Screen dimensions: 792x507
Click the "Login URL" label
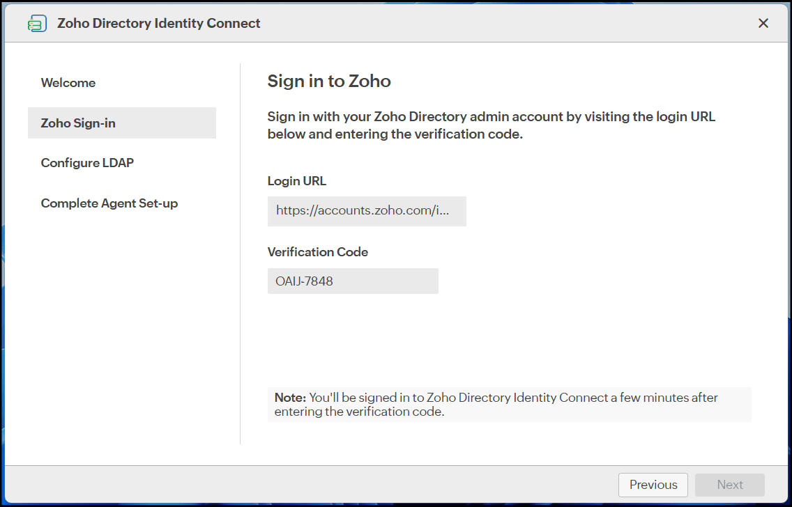click(x=297, y=181)
